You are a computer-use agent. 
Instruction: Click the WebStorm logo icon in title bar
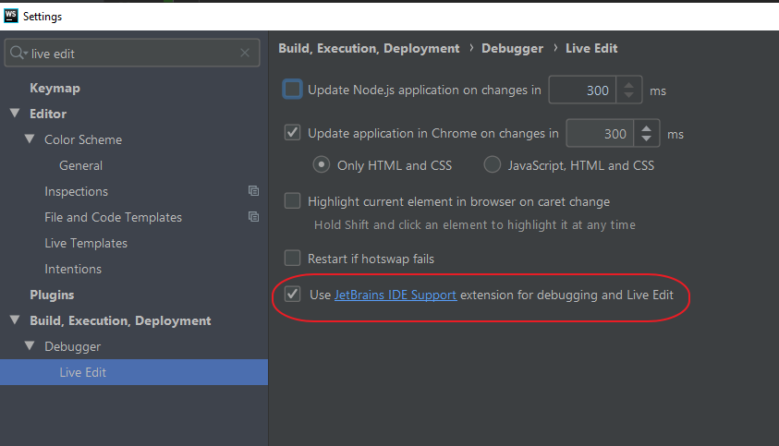[x=12, y=17]
